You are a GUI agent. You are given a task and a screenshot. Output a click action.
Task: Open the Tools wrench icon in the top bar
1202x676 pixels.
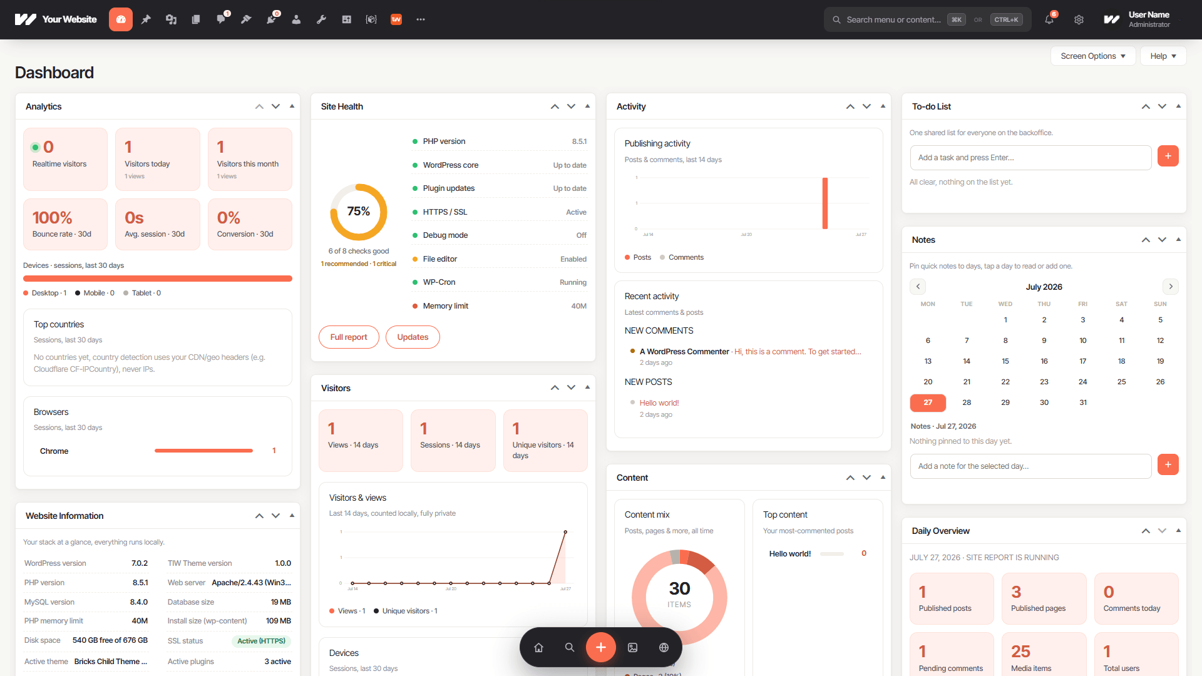pos(321,19)
